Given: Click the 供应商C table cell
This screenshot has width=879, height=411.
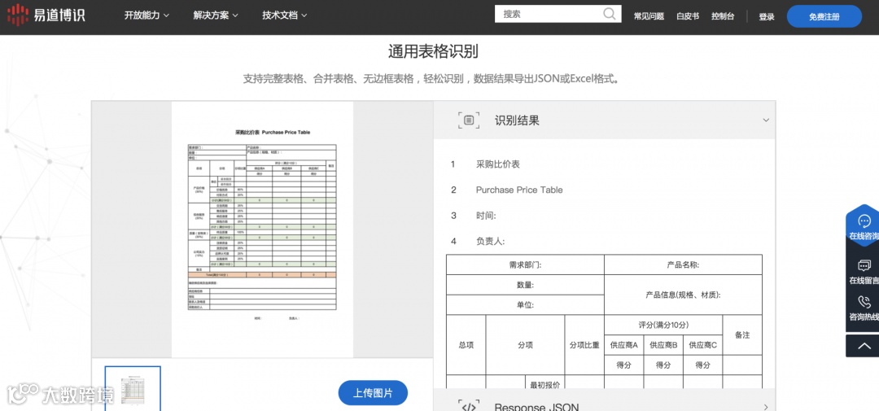Looking at the screenshot, I should 703,345.
